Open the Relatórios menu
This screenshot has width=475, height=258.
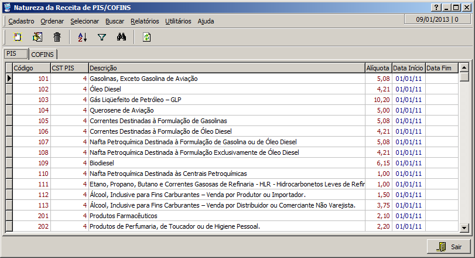tap(145, 21)
